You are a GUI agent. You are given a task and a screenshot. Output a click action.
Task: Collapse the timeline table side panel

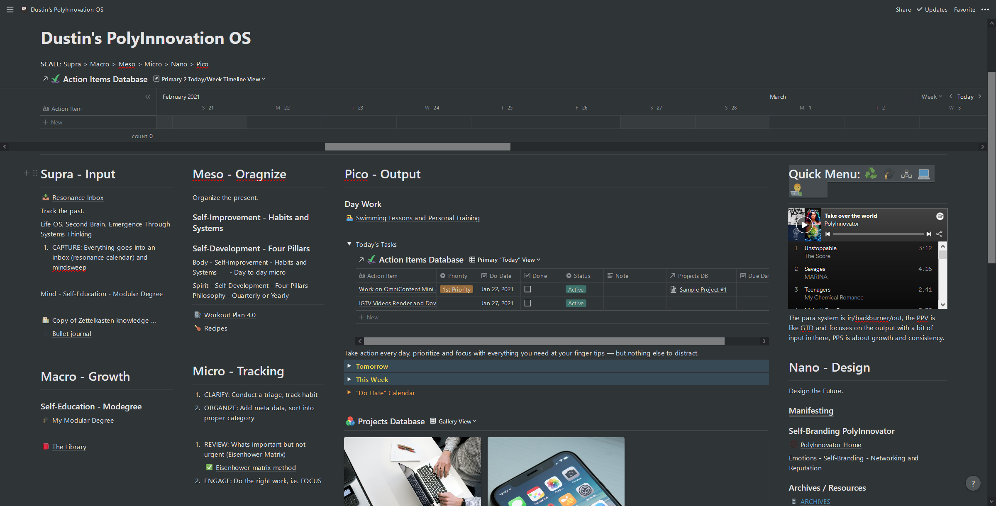click(148, 97)
